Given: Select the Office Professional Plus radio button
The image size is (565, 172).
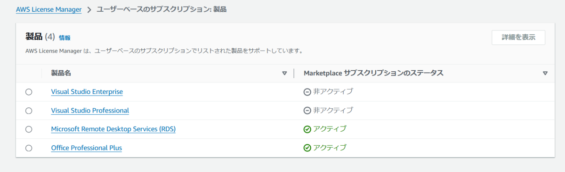Looking at the screenshot, I should pos(29,148).
